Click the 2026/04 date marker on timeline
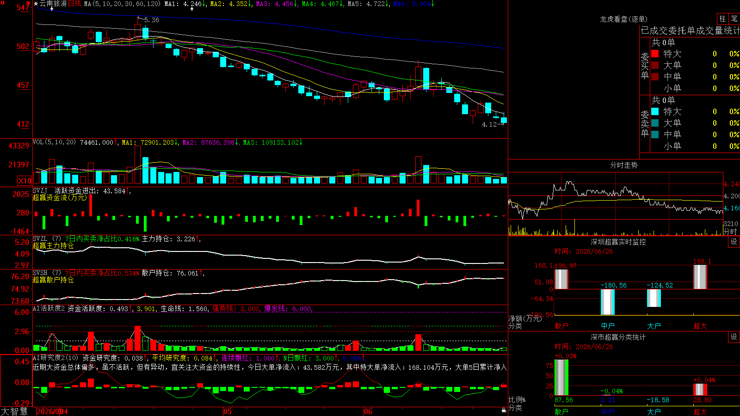Image resolution: width=740 pixels, height=416 pixels. [x=52, y=411]
